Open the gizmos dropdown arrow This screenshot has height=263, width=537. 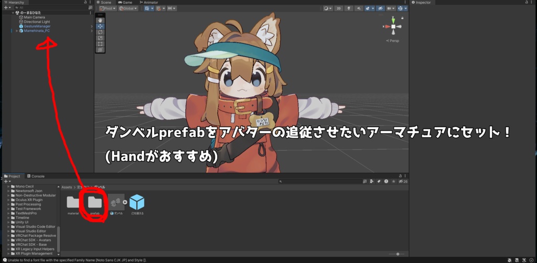(x=405, y=8)
